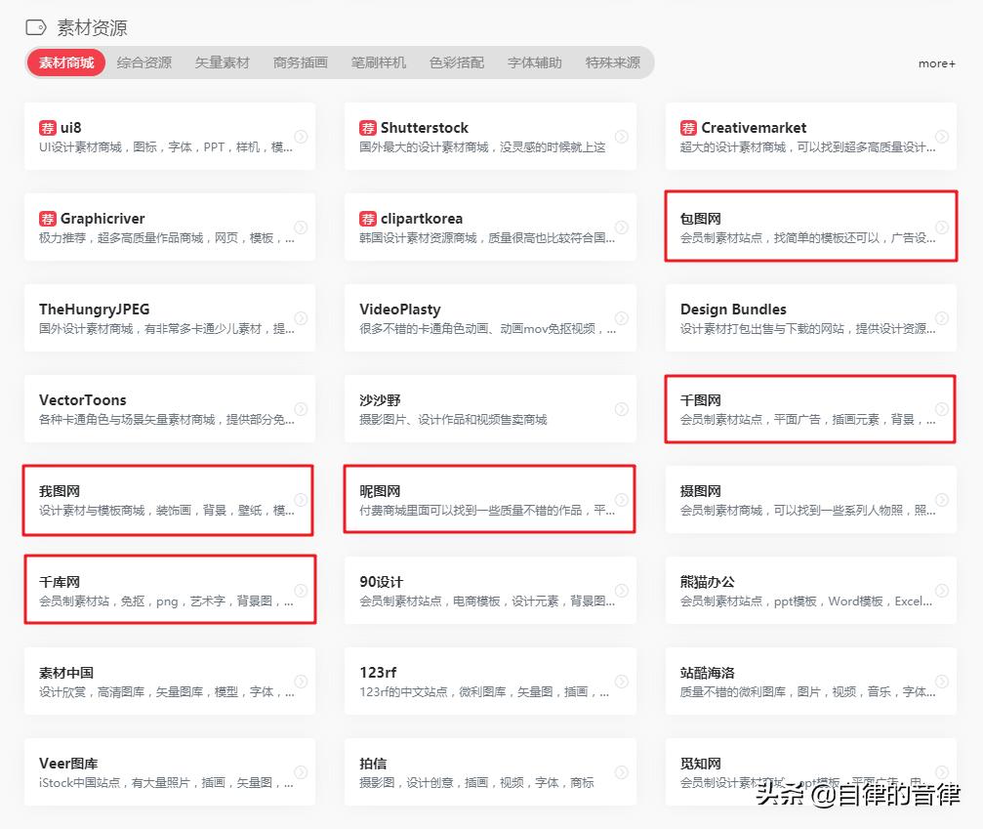Click the arrow icon on the VectorToons card

[x=302, y=408]
